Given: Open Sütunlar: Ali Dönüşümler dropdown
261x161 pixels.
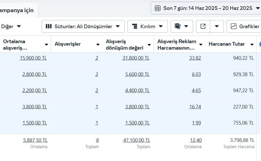Looking at the screenshot, I should [x=83, y=26].
